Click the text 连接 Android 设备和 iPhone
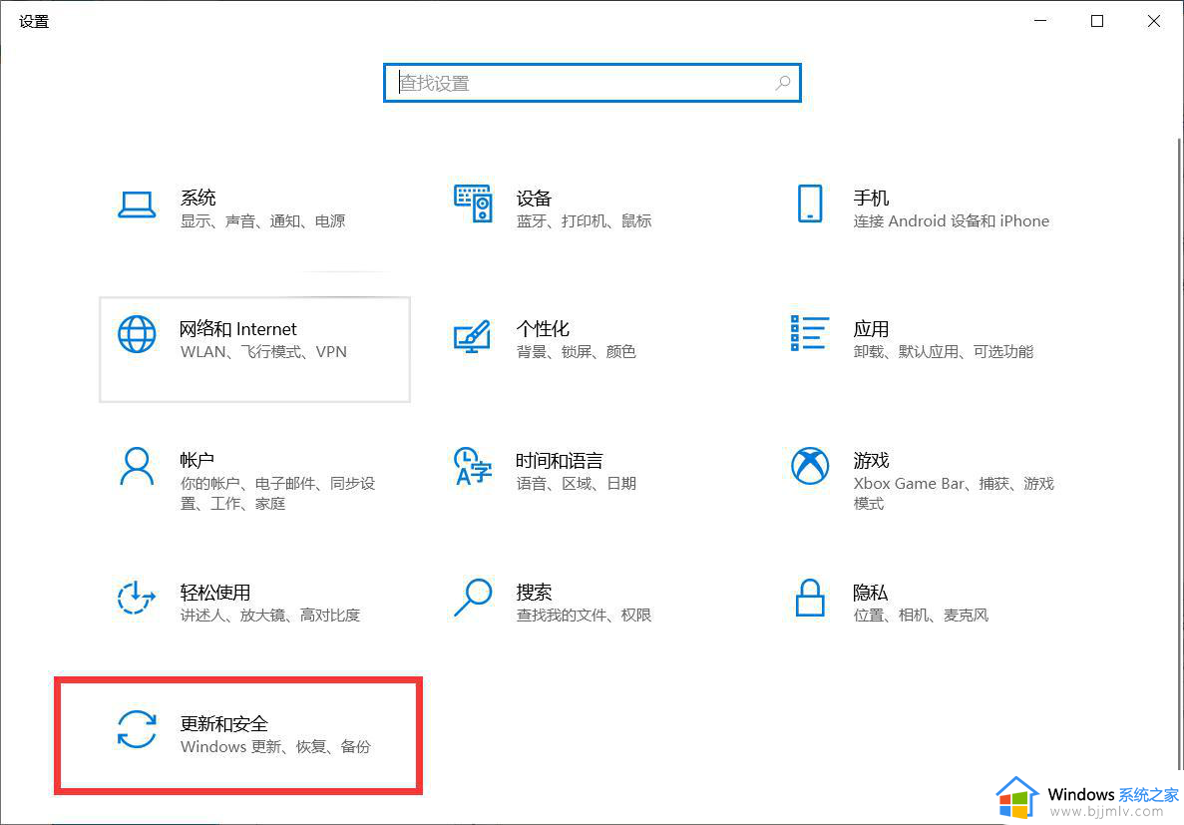This screenshot has height=825, width=1184. pos(952,220)
